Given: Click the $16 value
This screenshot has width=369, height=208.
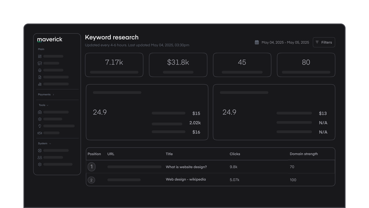Looking at the screenshot, I should click(x=196, y=132).
